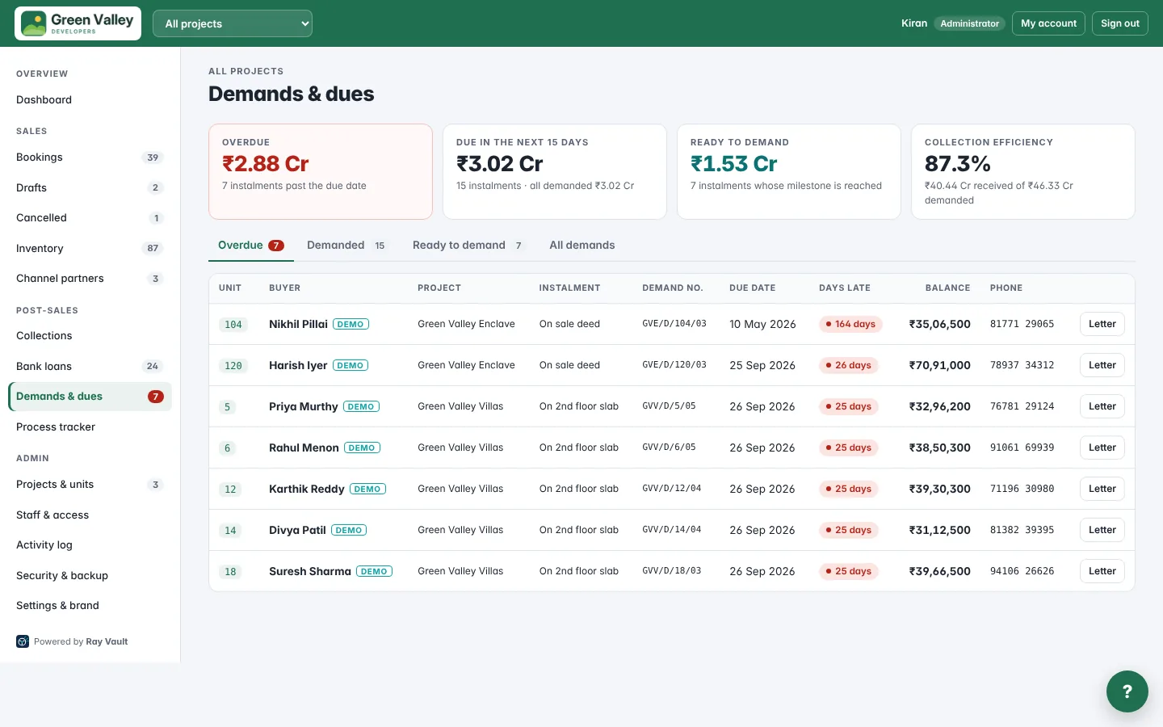Click the Ray Vault logo icon

click(23, 641)
